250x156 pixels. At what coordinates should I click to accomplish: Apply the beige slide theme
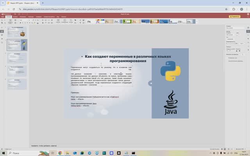[109, 21]
